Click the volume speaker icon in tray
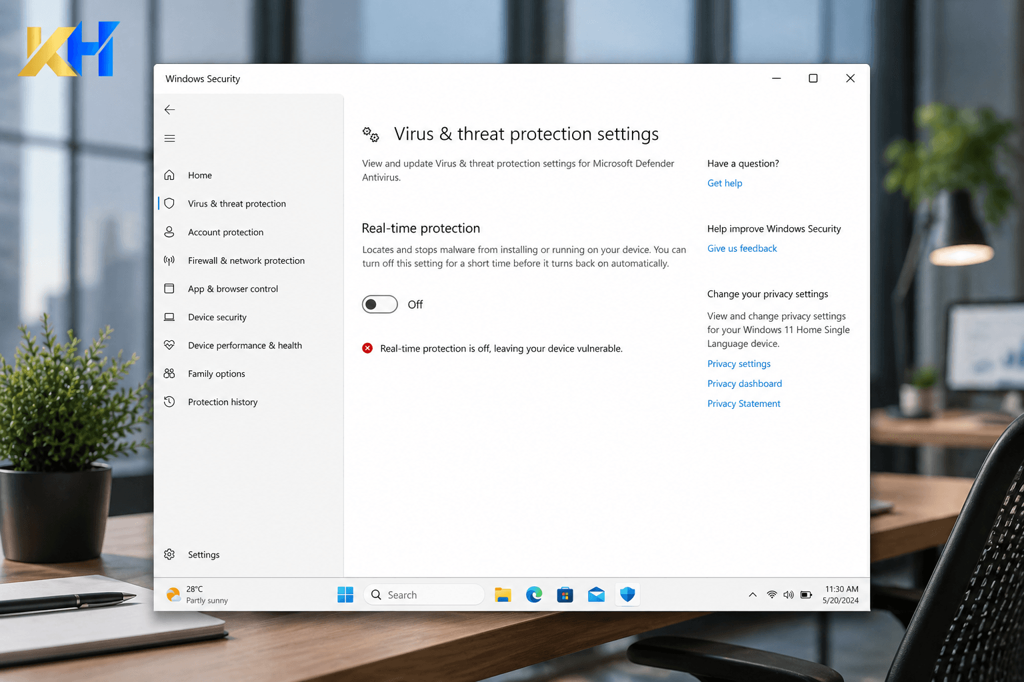Viewport: 1024px width, 682px height. click(x=789, y=595)
